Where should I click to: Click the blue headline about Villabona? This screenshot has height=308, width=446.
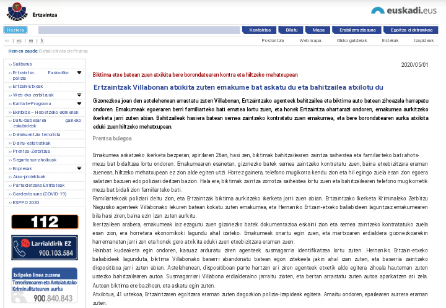[x=238, y=87]
